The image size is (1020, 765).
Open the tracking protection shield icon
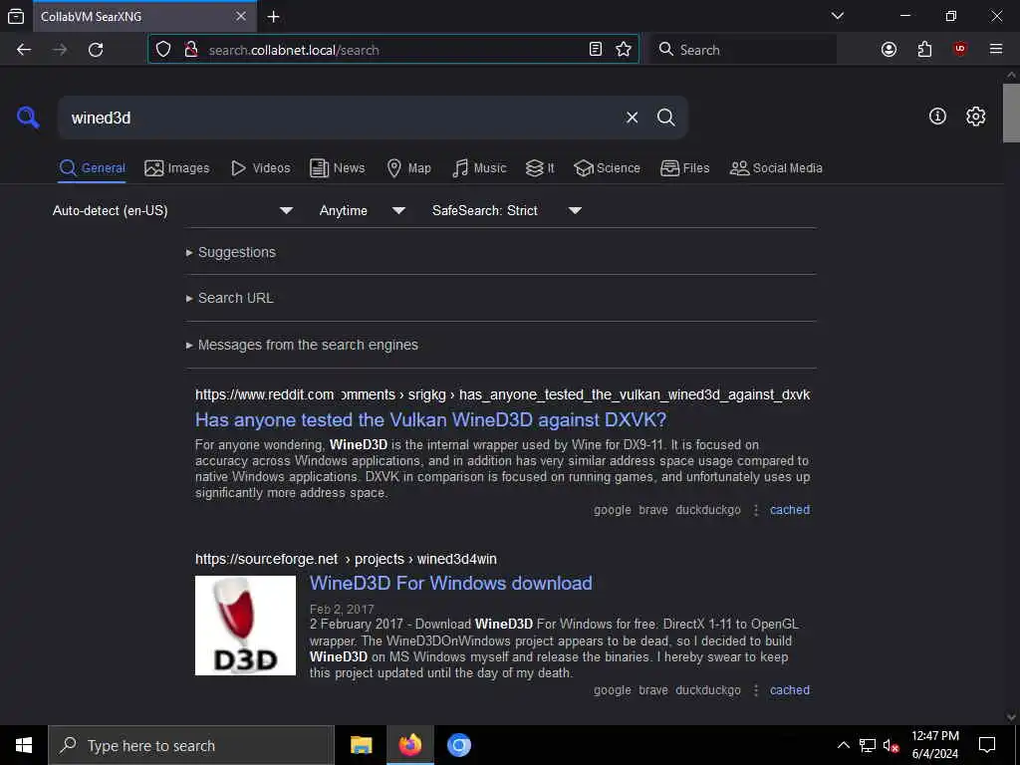tap(163, 50)
